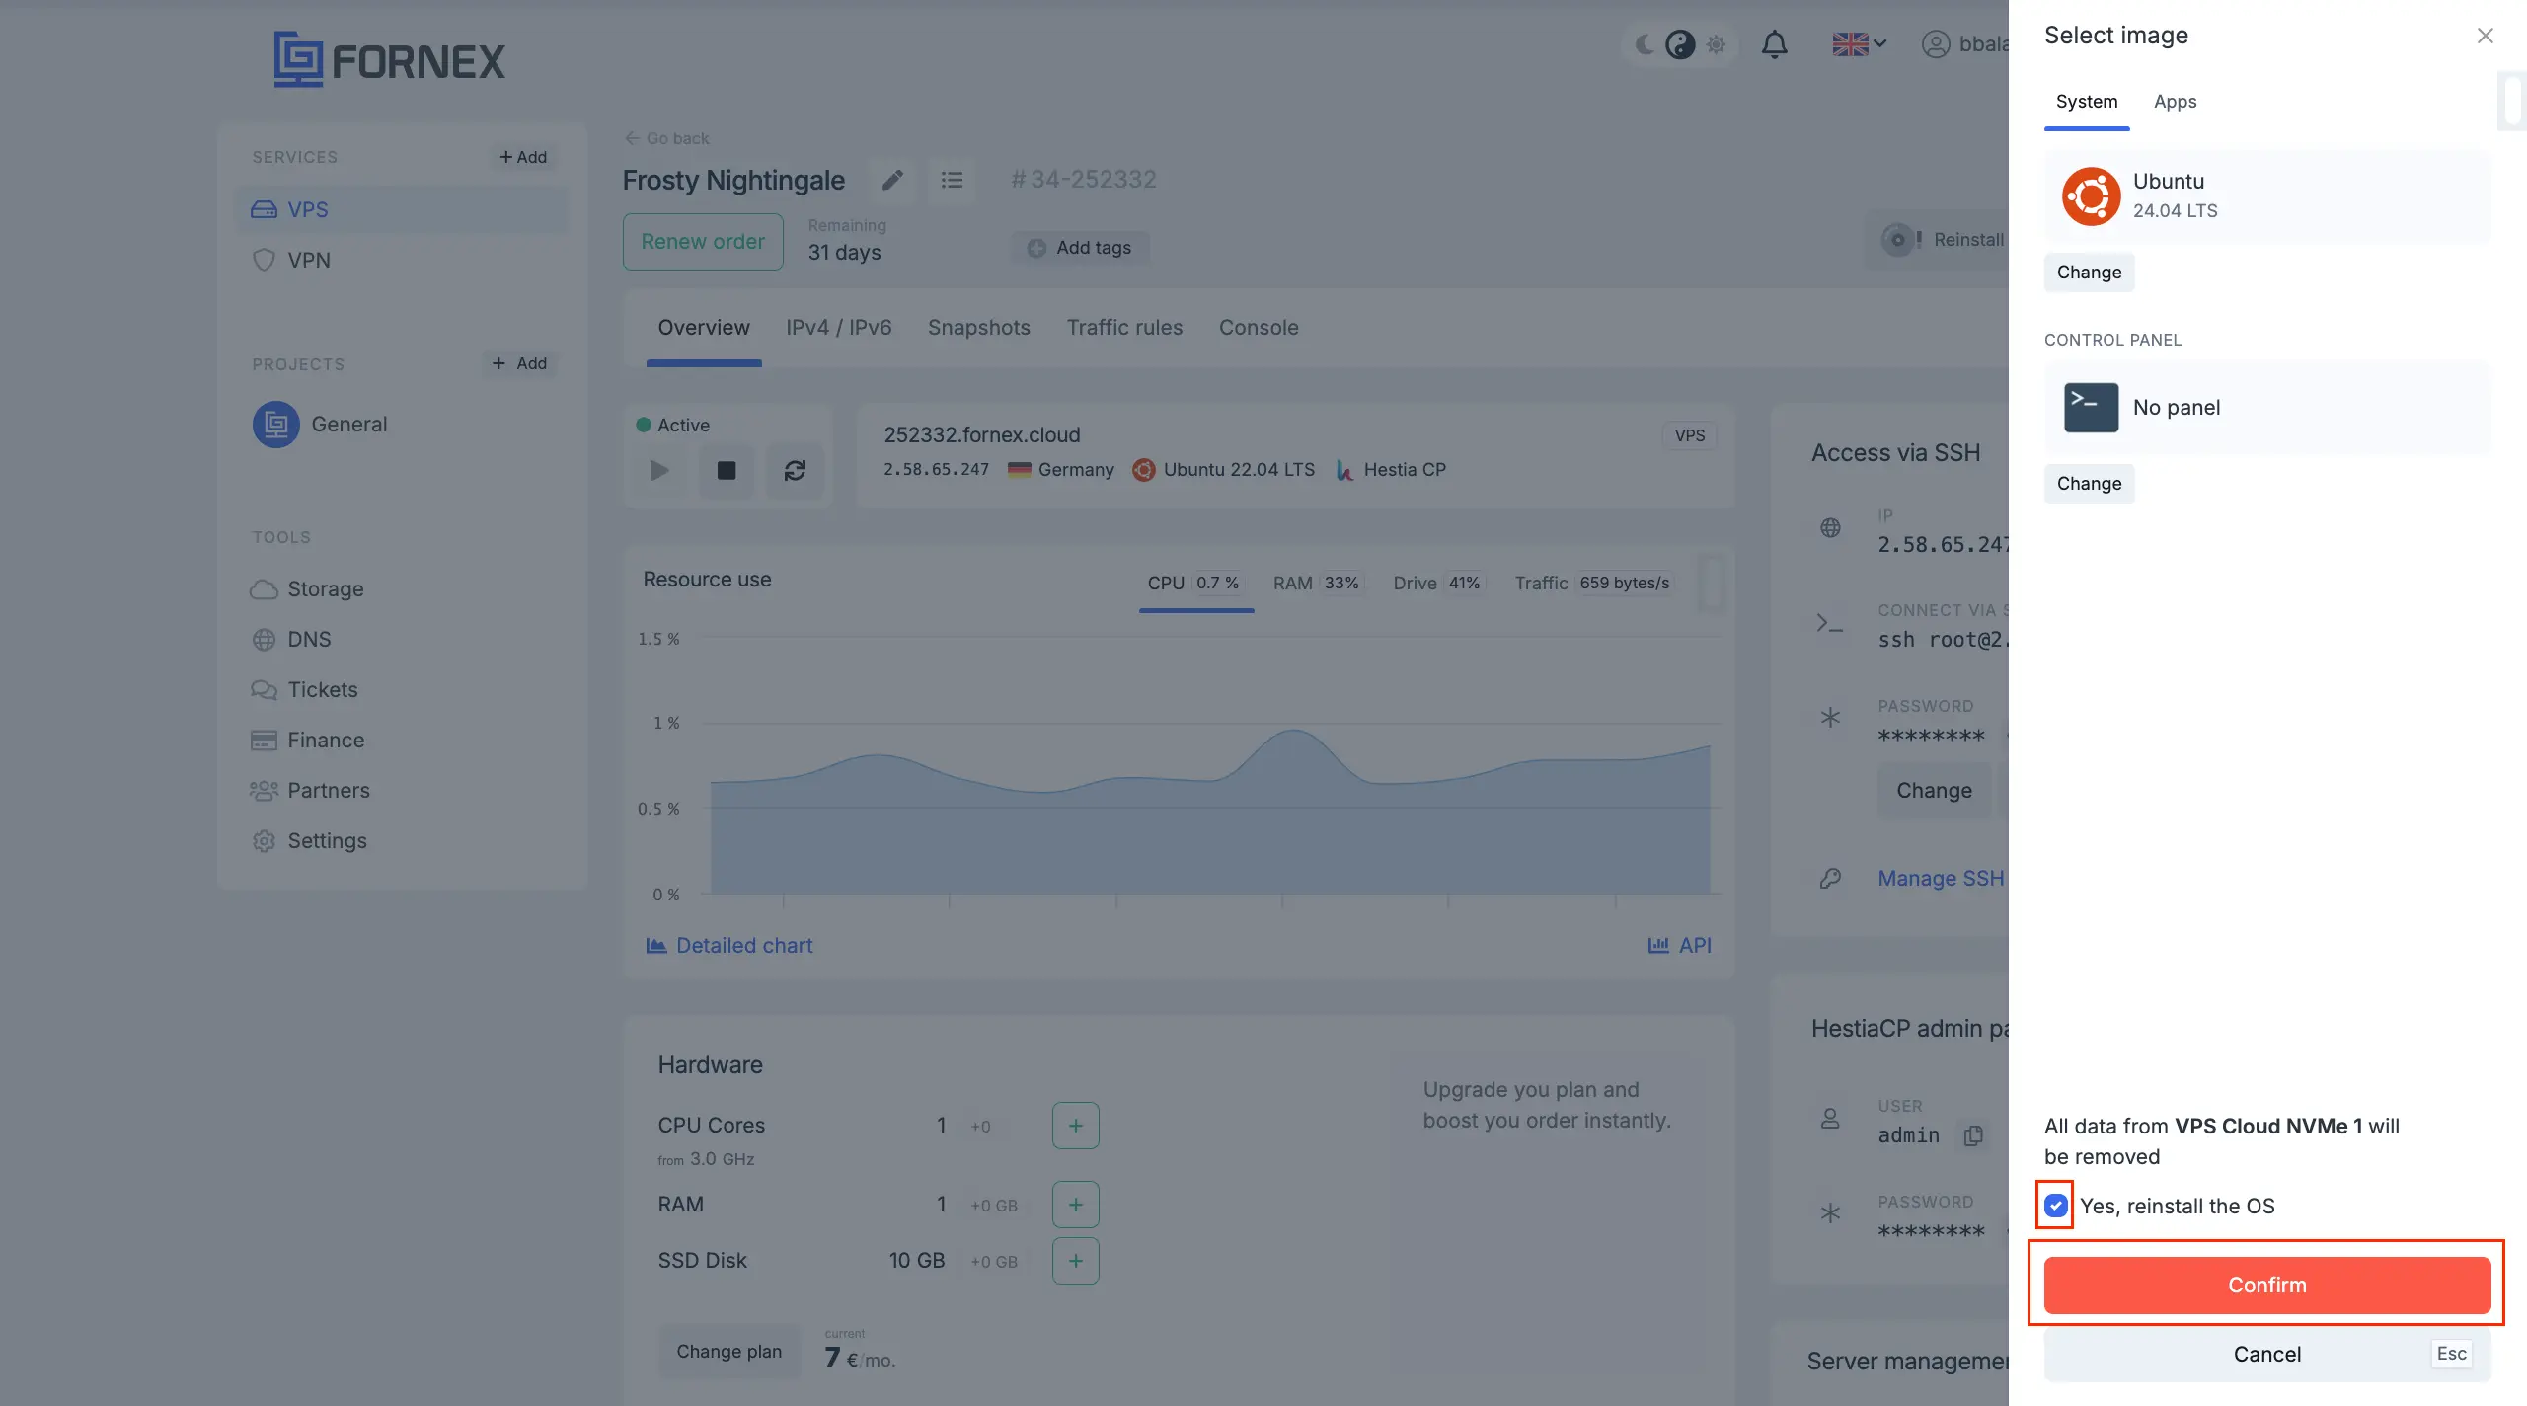Screen dimensions: 2527x1406
Task: Click the scrollbar in image panel
Action: pos(2512,100)
